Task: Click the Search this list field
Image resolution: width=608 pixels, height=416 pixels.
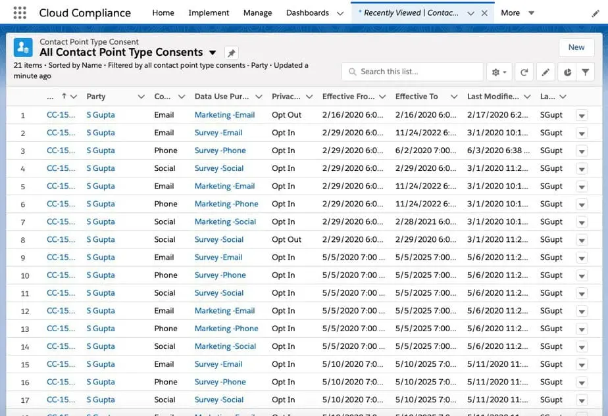Action: 411,71
